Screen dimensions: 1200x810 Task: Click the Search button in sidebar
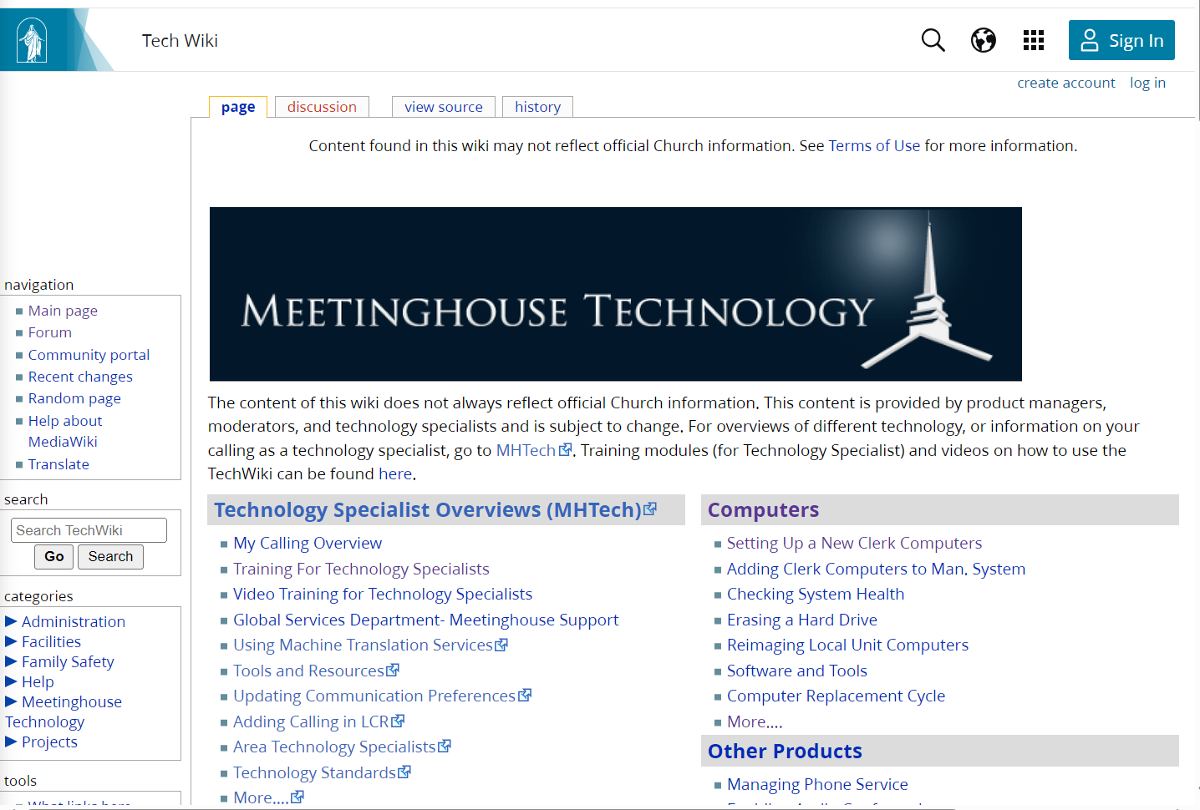pyautogui.click(x=110, y=556)
